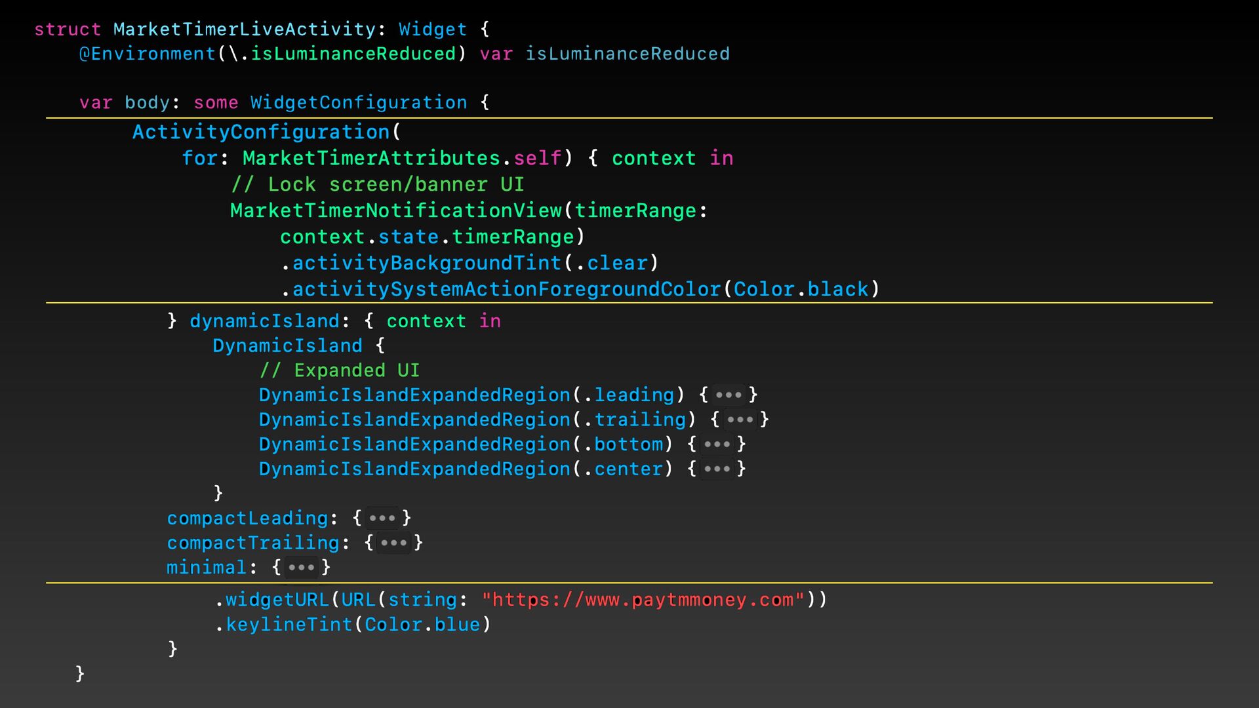
Task: Unfold the minimal closure ellipsis
Action: (301, 568)
